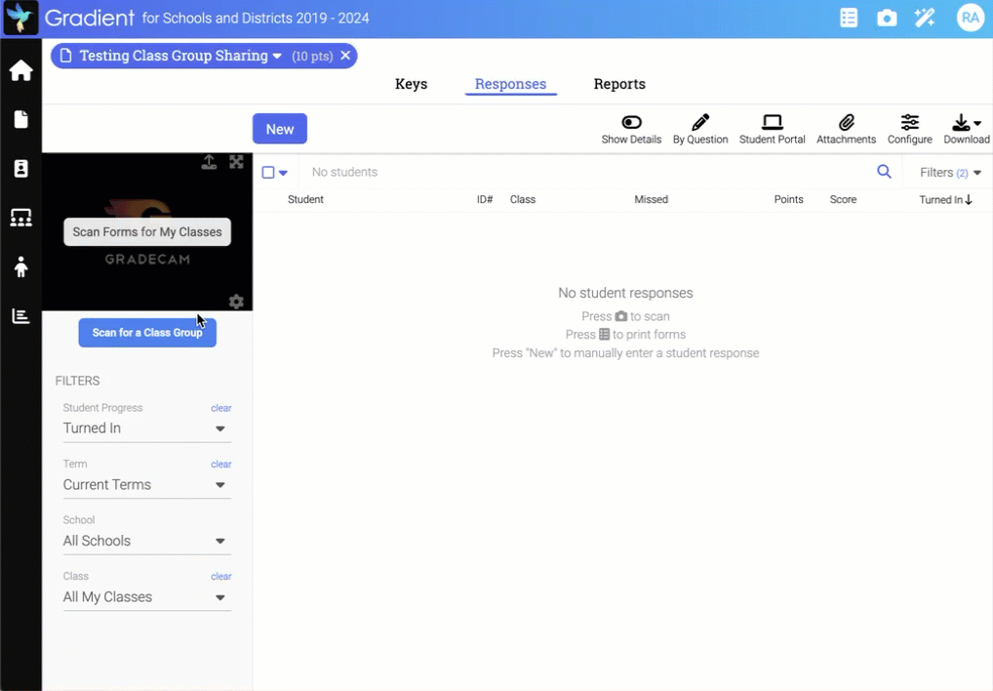Open the camera scan icon in header

point(886,18)
